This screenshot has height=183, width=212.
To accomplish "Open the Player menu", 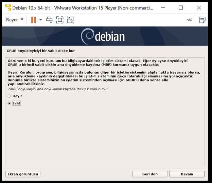I will 14,20.
